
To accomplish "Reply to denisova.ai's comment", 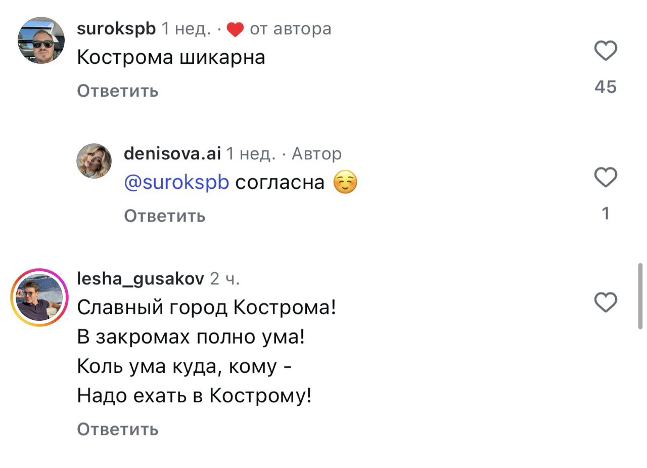I will pos(165,216).
